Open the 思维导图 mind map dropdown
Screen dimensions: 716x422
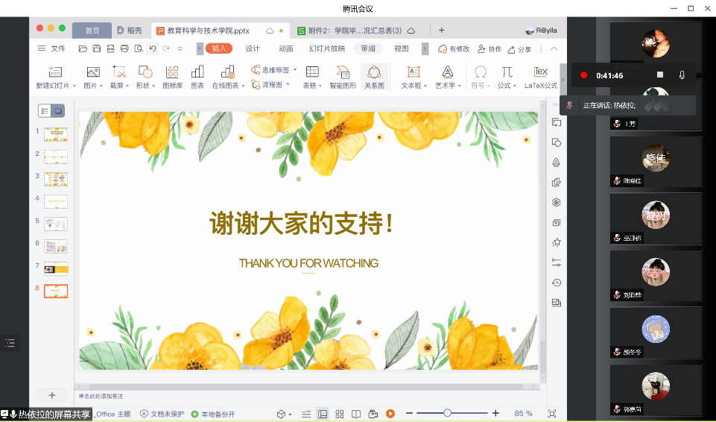click(294, 70)
